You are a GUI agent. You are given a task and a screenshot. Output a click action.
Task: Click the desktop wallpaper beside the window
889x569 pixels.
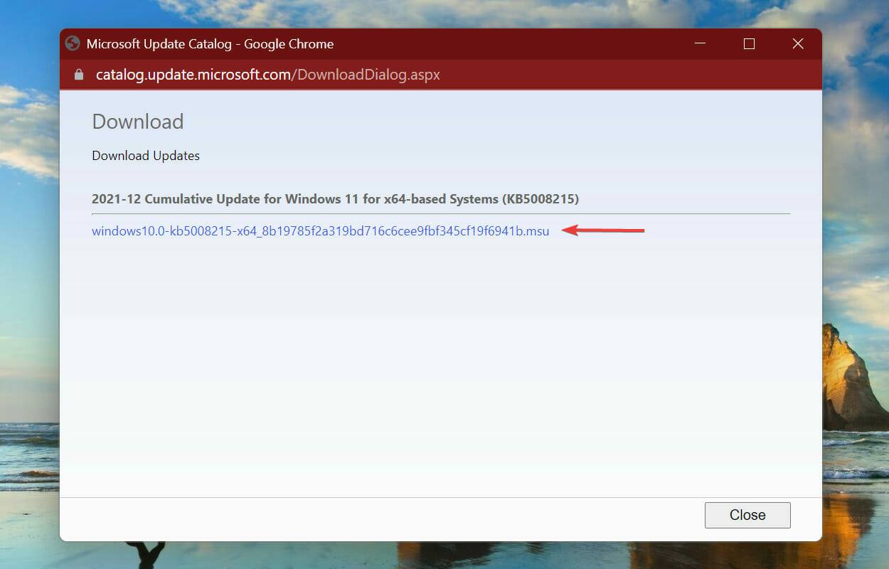tap(28, 284)
